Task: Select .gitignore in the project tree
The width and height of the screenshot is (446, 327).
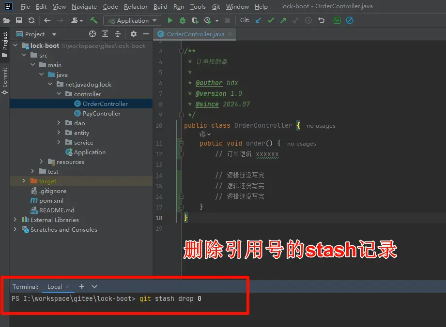Action: [x=53, y=191]
